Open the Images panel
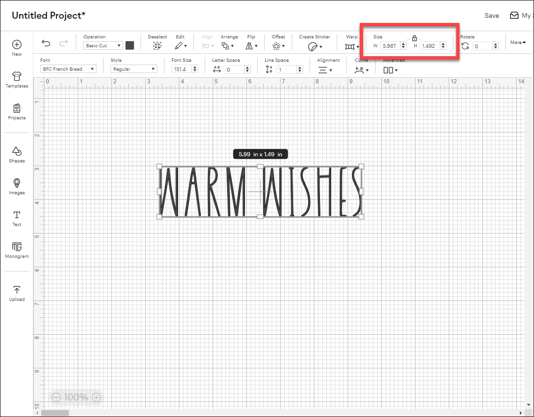The height and width of the screenshot is (417, 534). coord(16,186)
